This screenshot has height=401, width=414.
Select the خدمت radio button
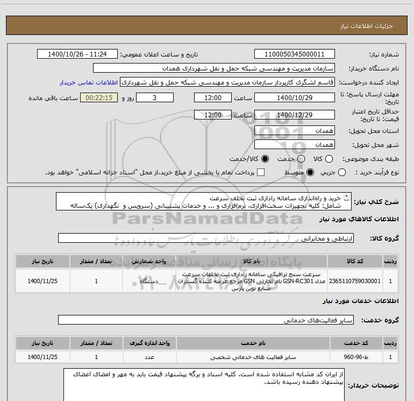pyautogui.click(x=301, y=159)
